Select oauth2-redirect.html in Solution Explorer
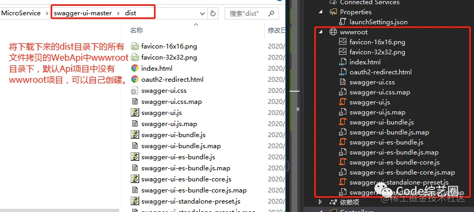 click(381, 72)
